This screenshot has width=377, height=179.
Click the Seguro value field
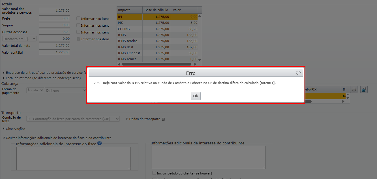coord(54,25)
